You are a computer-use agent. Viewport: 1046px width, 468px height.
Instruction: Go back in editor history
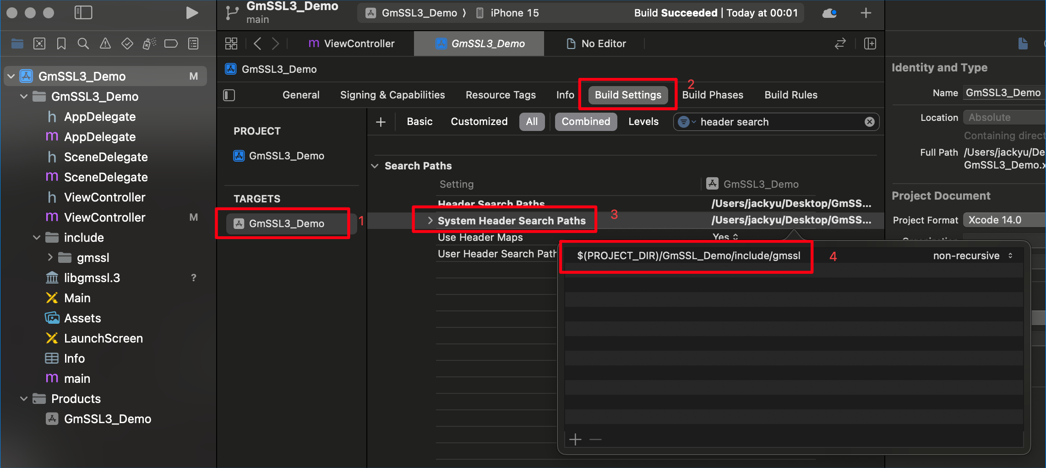coord(257,44)
